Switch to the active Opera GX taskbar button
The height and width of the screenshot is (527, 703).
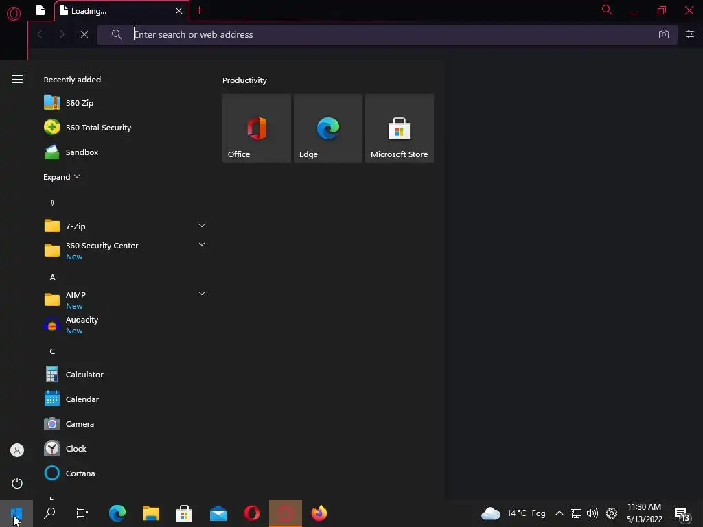click(x=286, y=513)
